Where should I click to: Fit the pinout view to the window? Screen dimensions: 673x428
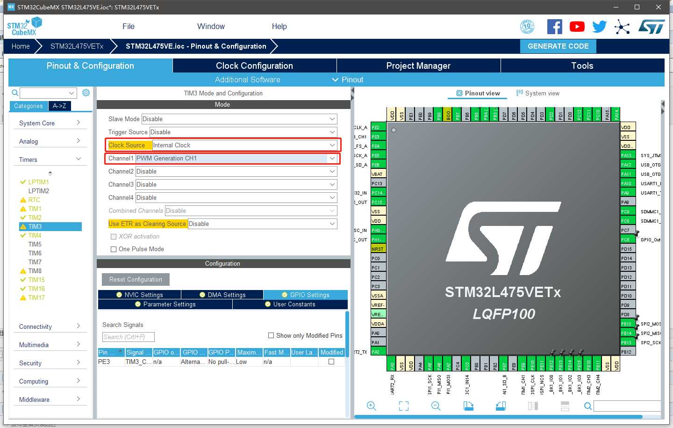tap(404, 406)
